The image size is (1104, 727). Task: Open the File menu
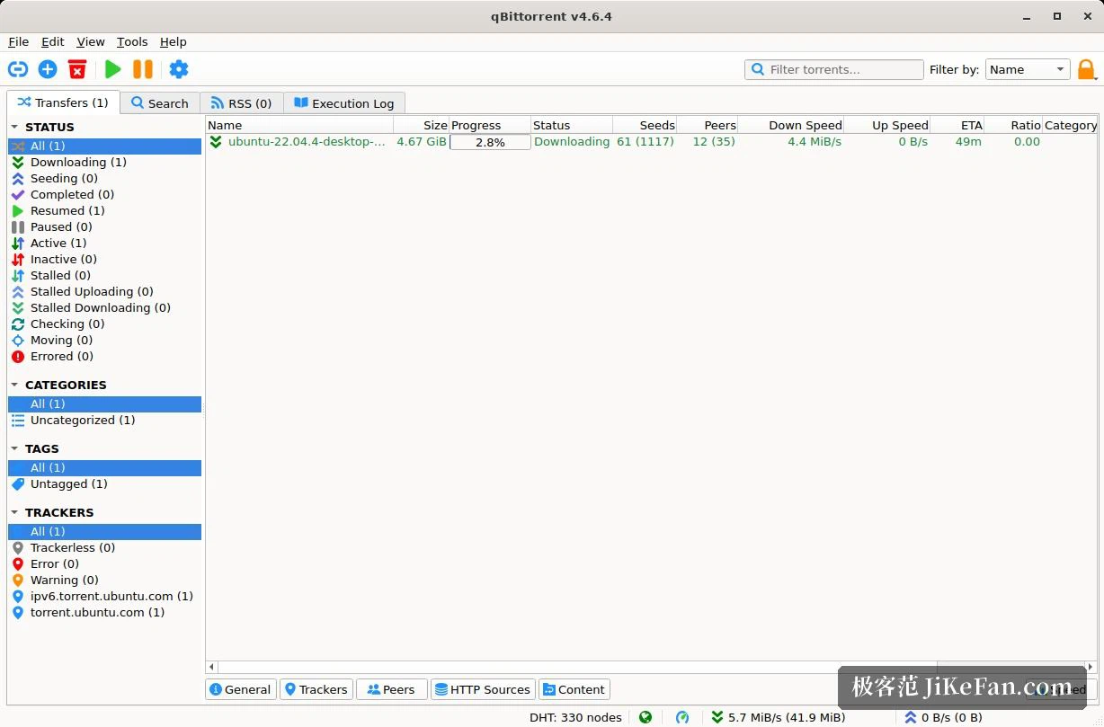[x=19, y=41]
